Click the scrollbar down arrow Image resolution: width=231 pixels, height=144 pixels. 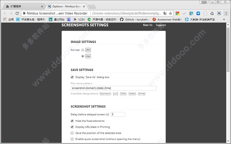[x=228, y=141]
